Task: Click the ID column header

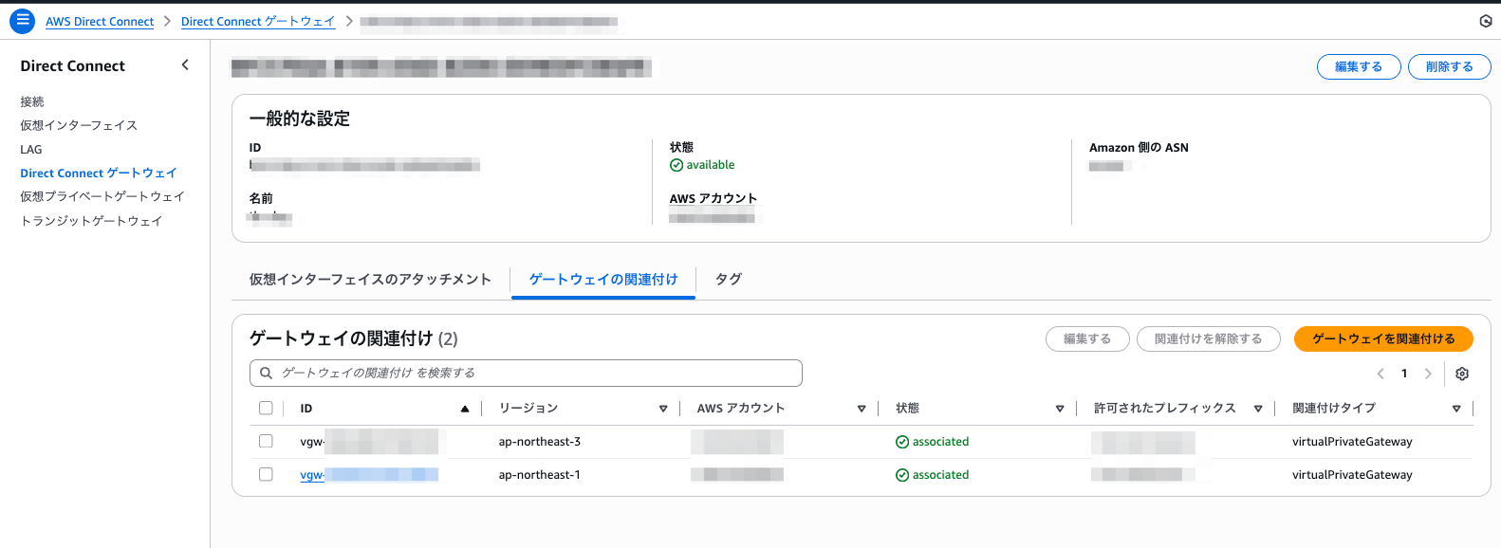Action: (306, 409)
